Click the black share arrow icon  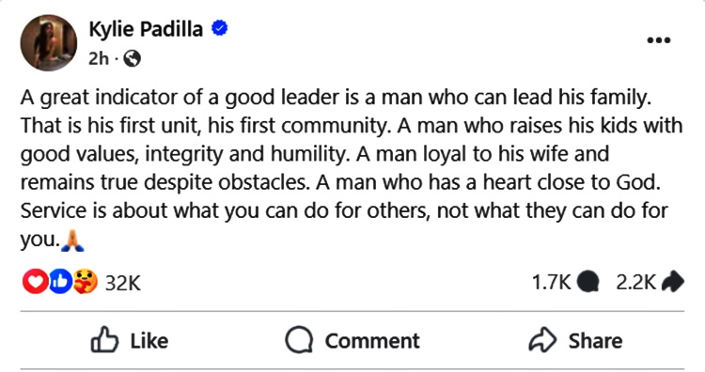pos(673,282)
